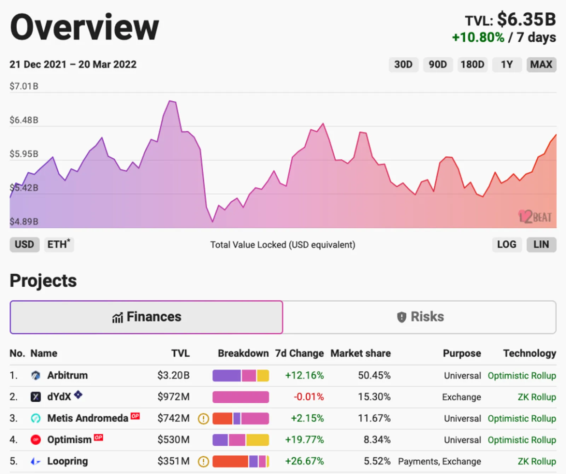The height and width of the screenshot is (474, 566).
Task: Click the dYdX logo icon
Action: 35,397
